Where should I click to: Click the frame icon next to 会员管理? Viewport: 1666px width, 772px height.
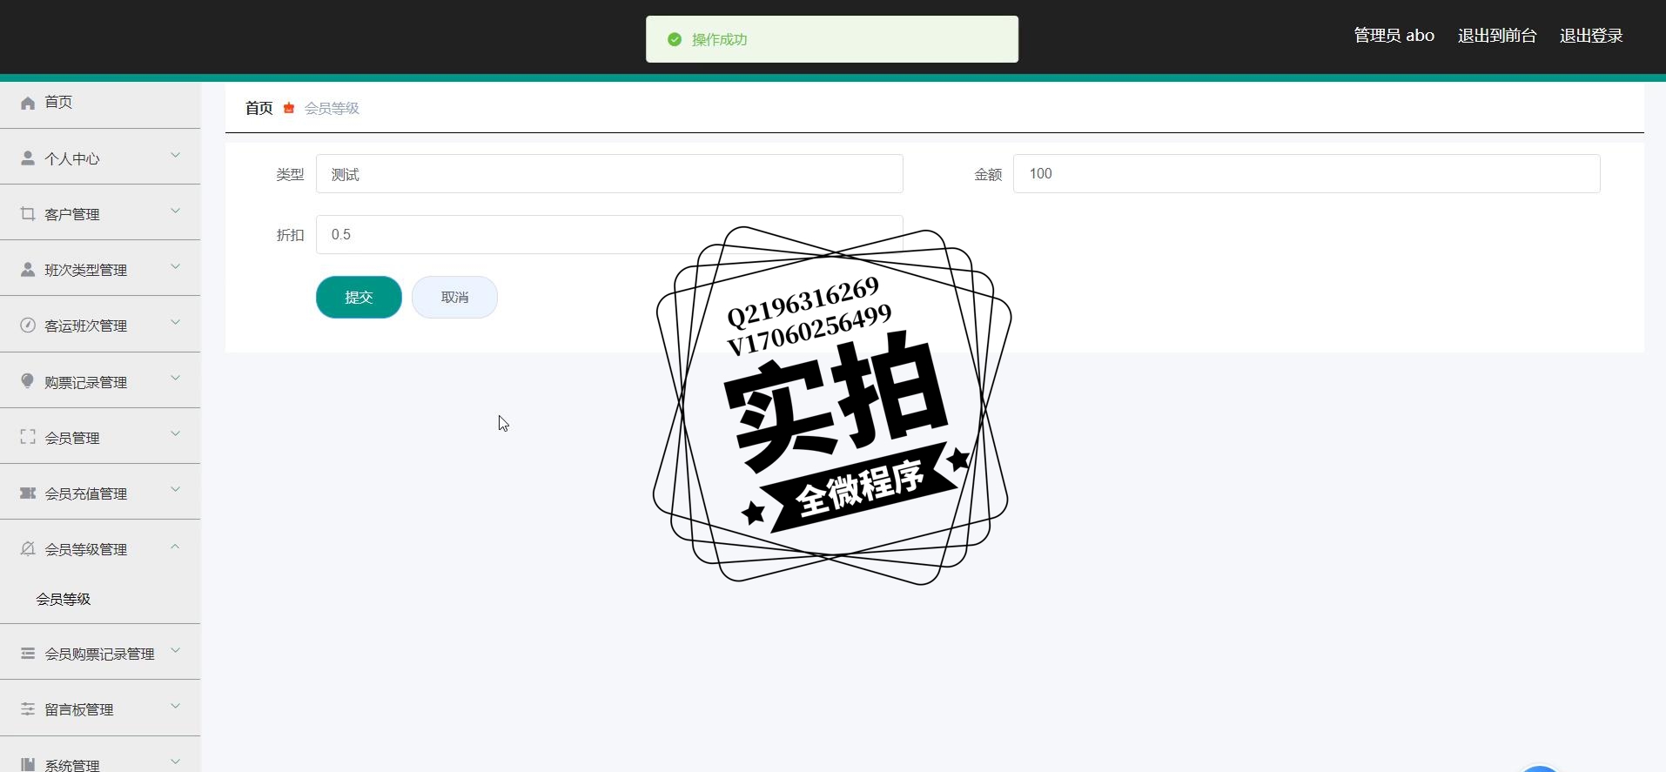pyautogui.click(x=28, y=437)
